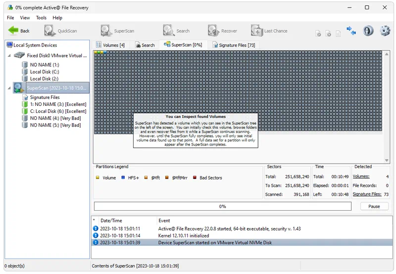Click the SuperScan result node icon
Viewport: 396px width, 274px height.
(19, 88)
